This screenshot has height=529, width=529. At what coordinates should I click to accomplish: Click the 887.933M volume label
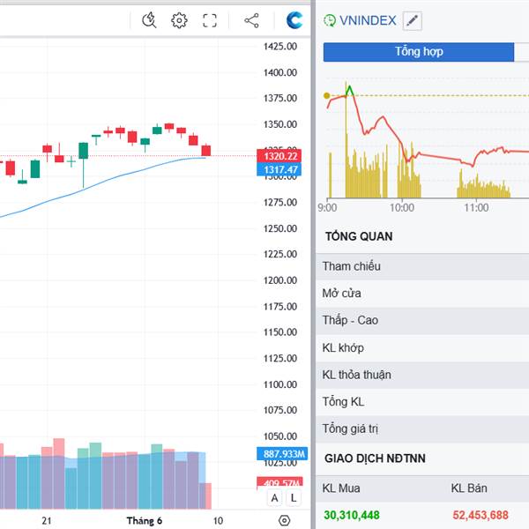(282, 454)
